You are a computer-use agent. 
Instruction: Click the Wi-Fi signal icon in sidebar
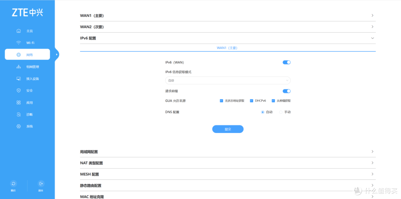tap(19, 43)
